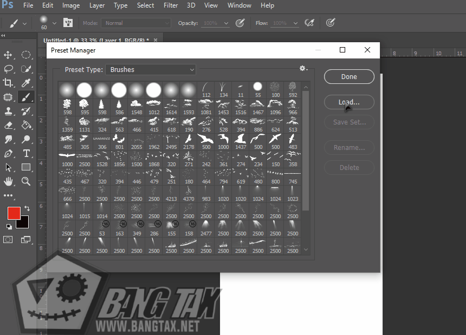Viewport: 466px width, 335px height.
Task: Toggle the Brush Settings panel
Action: point(68,23)
